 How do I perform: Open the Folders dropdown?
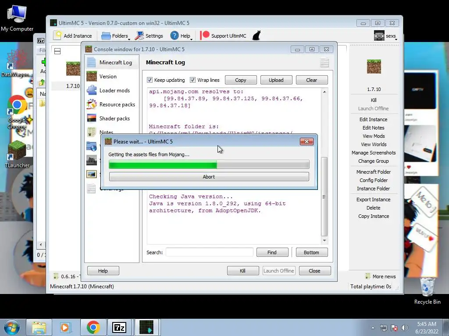(115, 36)
